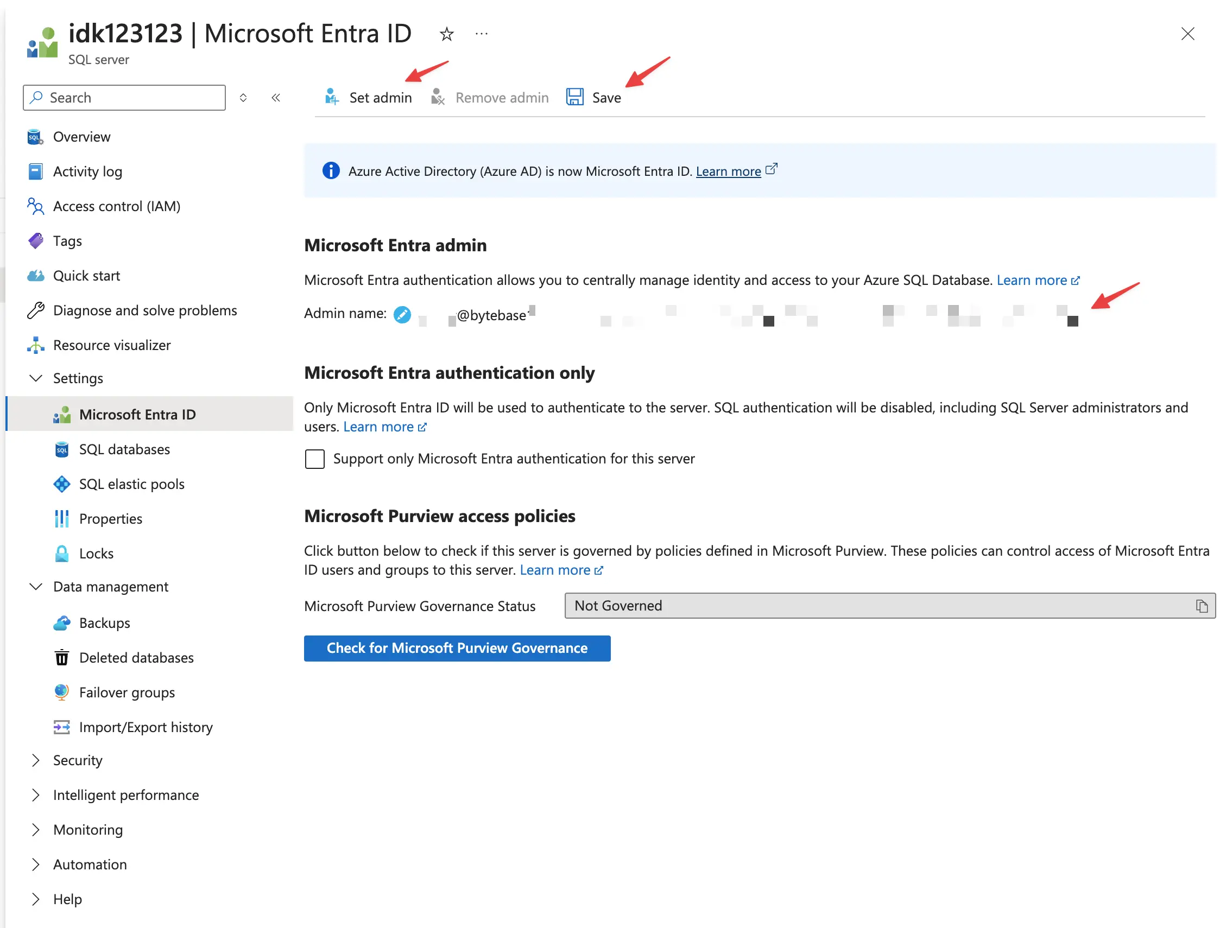Screen dimensions: 1226x928
Task: Copy the Governance Status value icon
Action: (x=1201, y=606)
